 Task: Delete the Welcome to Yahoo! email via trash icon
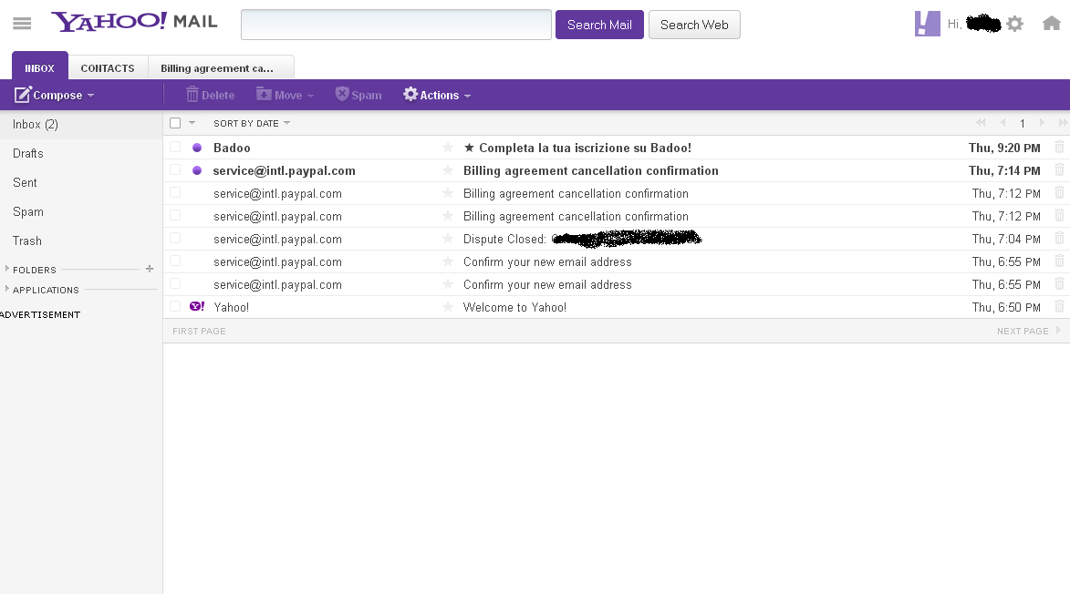pyautogui.click(x=1059, y=307)
